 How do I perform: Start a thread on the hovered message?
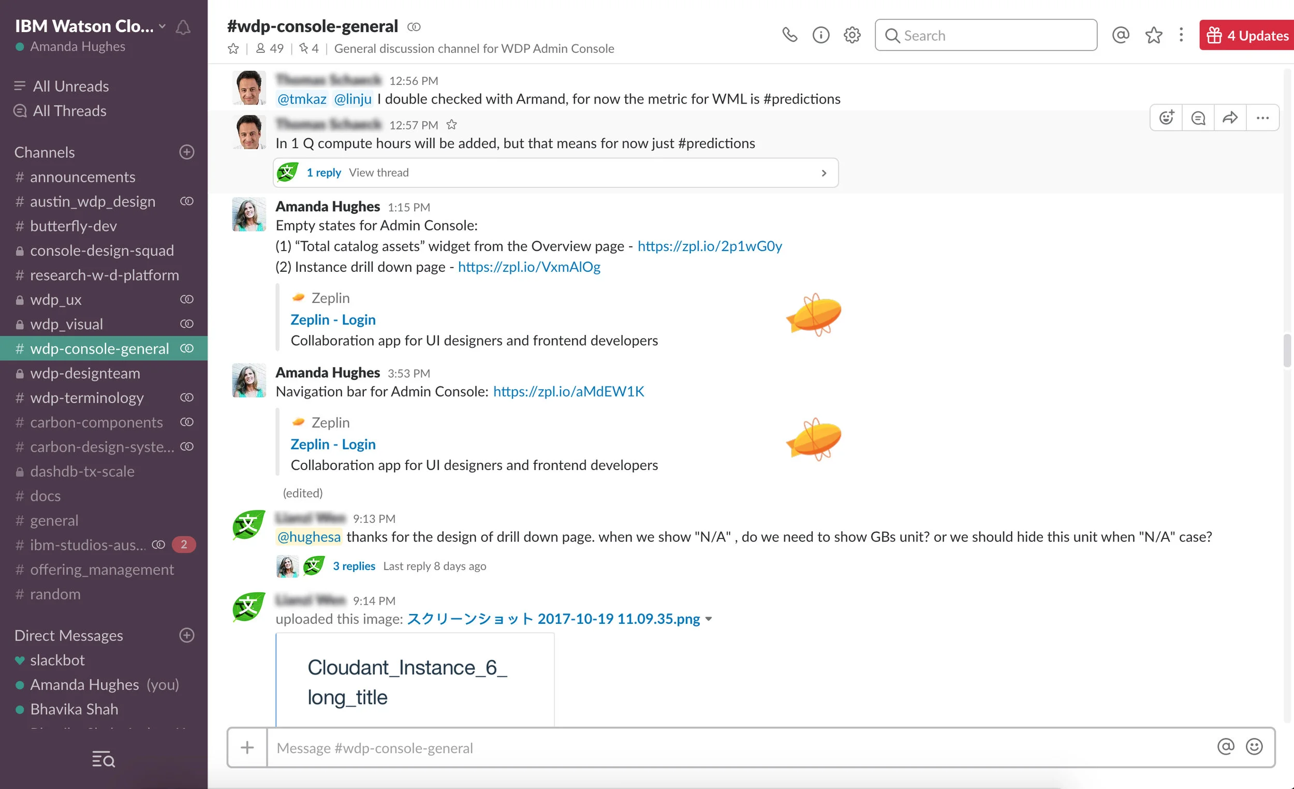click(x=1198, y=118)
